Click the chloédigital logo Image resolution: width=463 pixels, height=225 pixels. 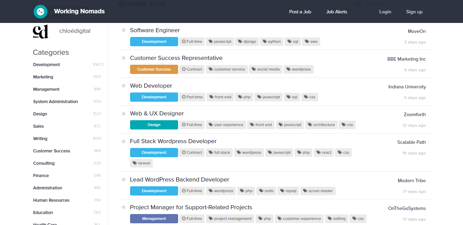41,32
